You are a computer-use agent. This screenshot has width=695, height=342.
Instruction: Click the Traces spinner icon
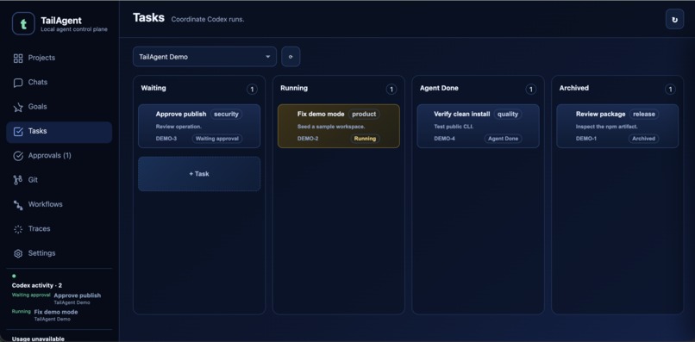pyautogui.click(x=18, y=229)
